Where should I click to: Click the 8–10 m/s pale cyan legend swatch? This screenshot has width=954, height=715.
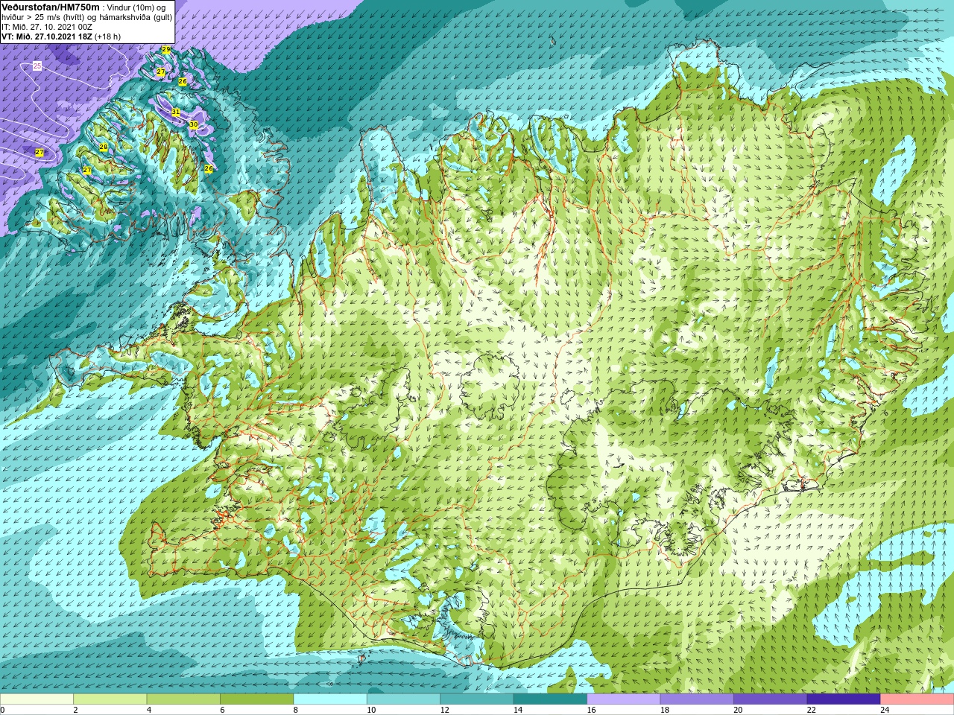[x=330, y=699]
